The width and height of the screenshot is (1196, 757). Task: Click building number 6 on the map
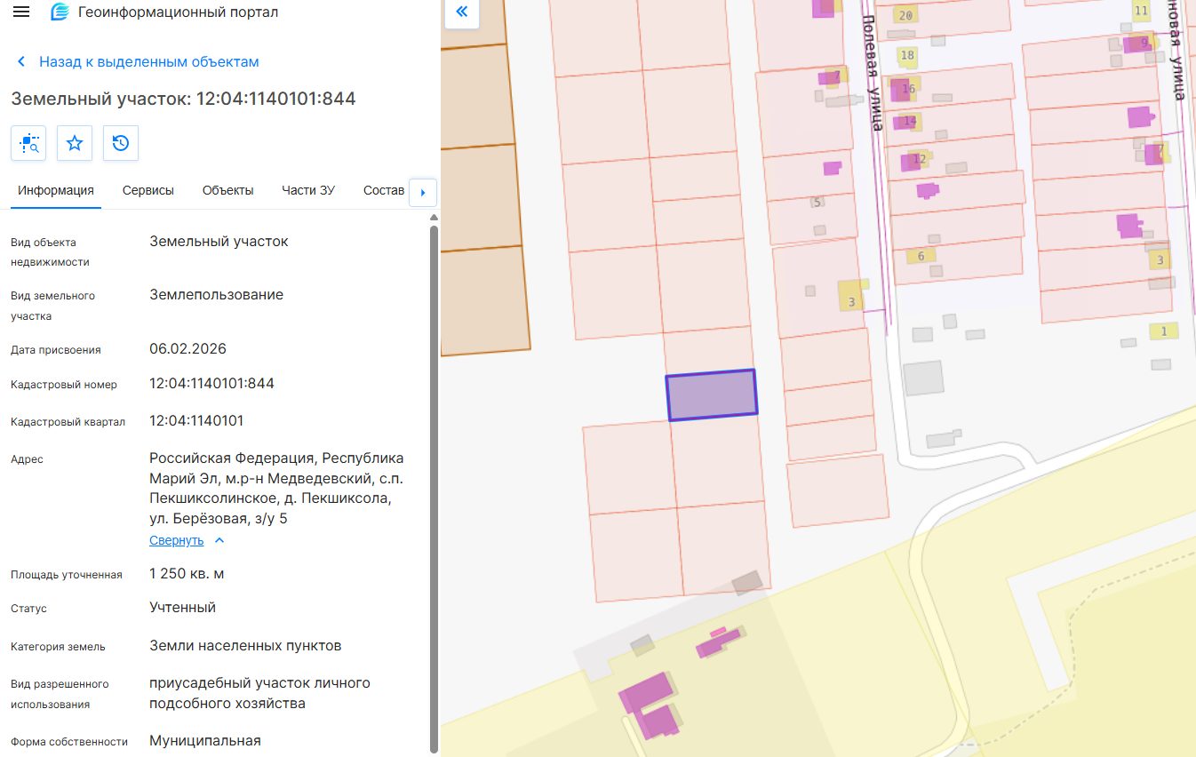point(921,256)
